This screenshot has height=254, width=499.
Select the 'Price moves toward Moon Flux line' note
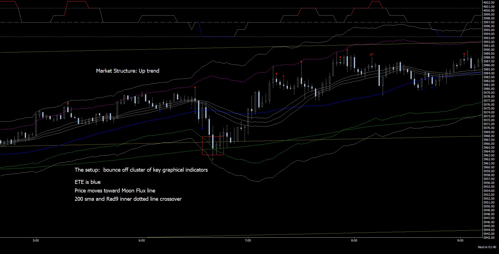[x=115, y=191]
